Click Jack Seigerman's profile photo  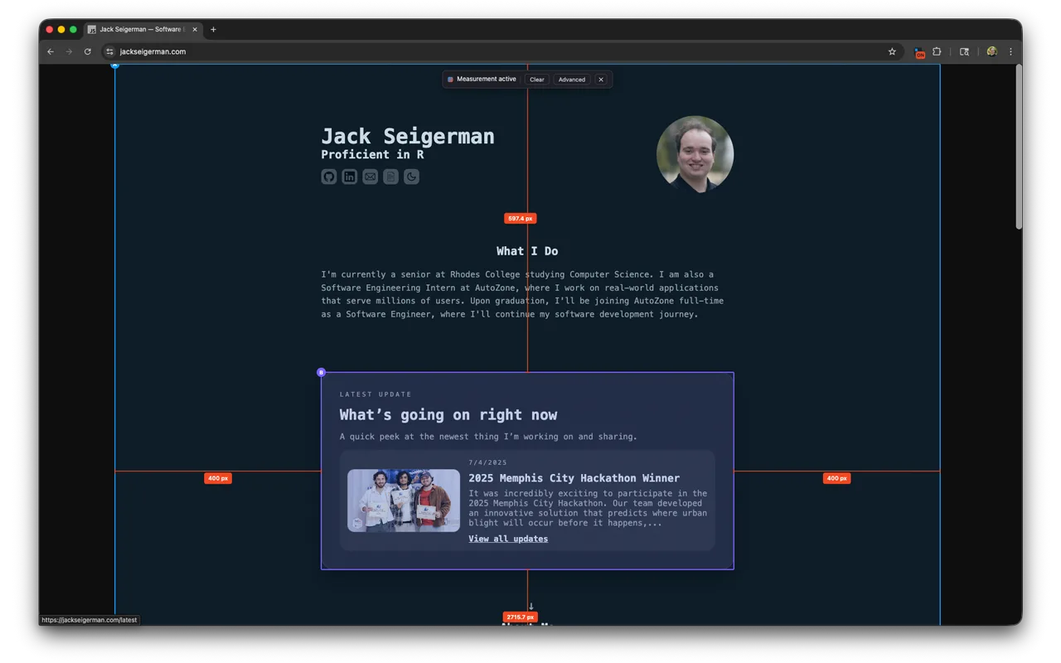(695, 154)
